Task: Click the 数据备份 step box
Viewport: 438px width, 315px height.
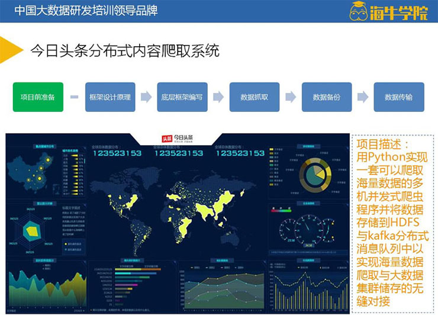Action: (x=327, y=97)
